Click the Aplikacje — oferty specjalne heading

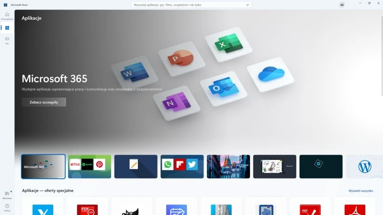tap(47, 191)
